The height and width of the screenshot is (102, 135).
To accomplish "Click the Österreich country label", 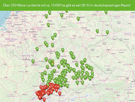I will click(x=109, y=89).
